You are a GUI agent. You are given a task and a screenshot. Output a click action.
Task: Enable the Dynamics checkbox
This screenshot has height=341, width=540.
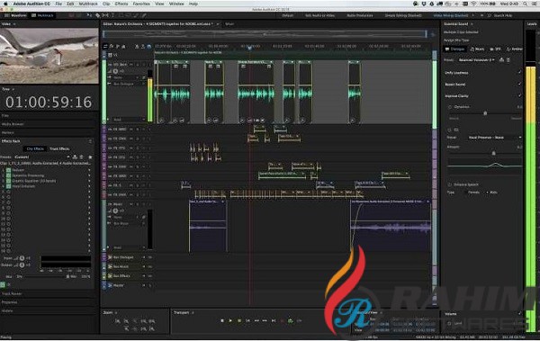[450, 107]
